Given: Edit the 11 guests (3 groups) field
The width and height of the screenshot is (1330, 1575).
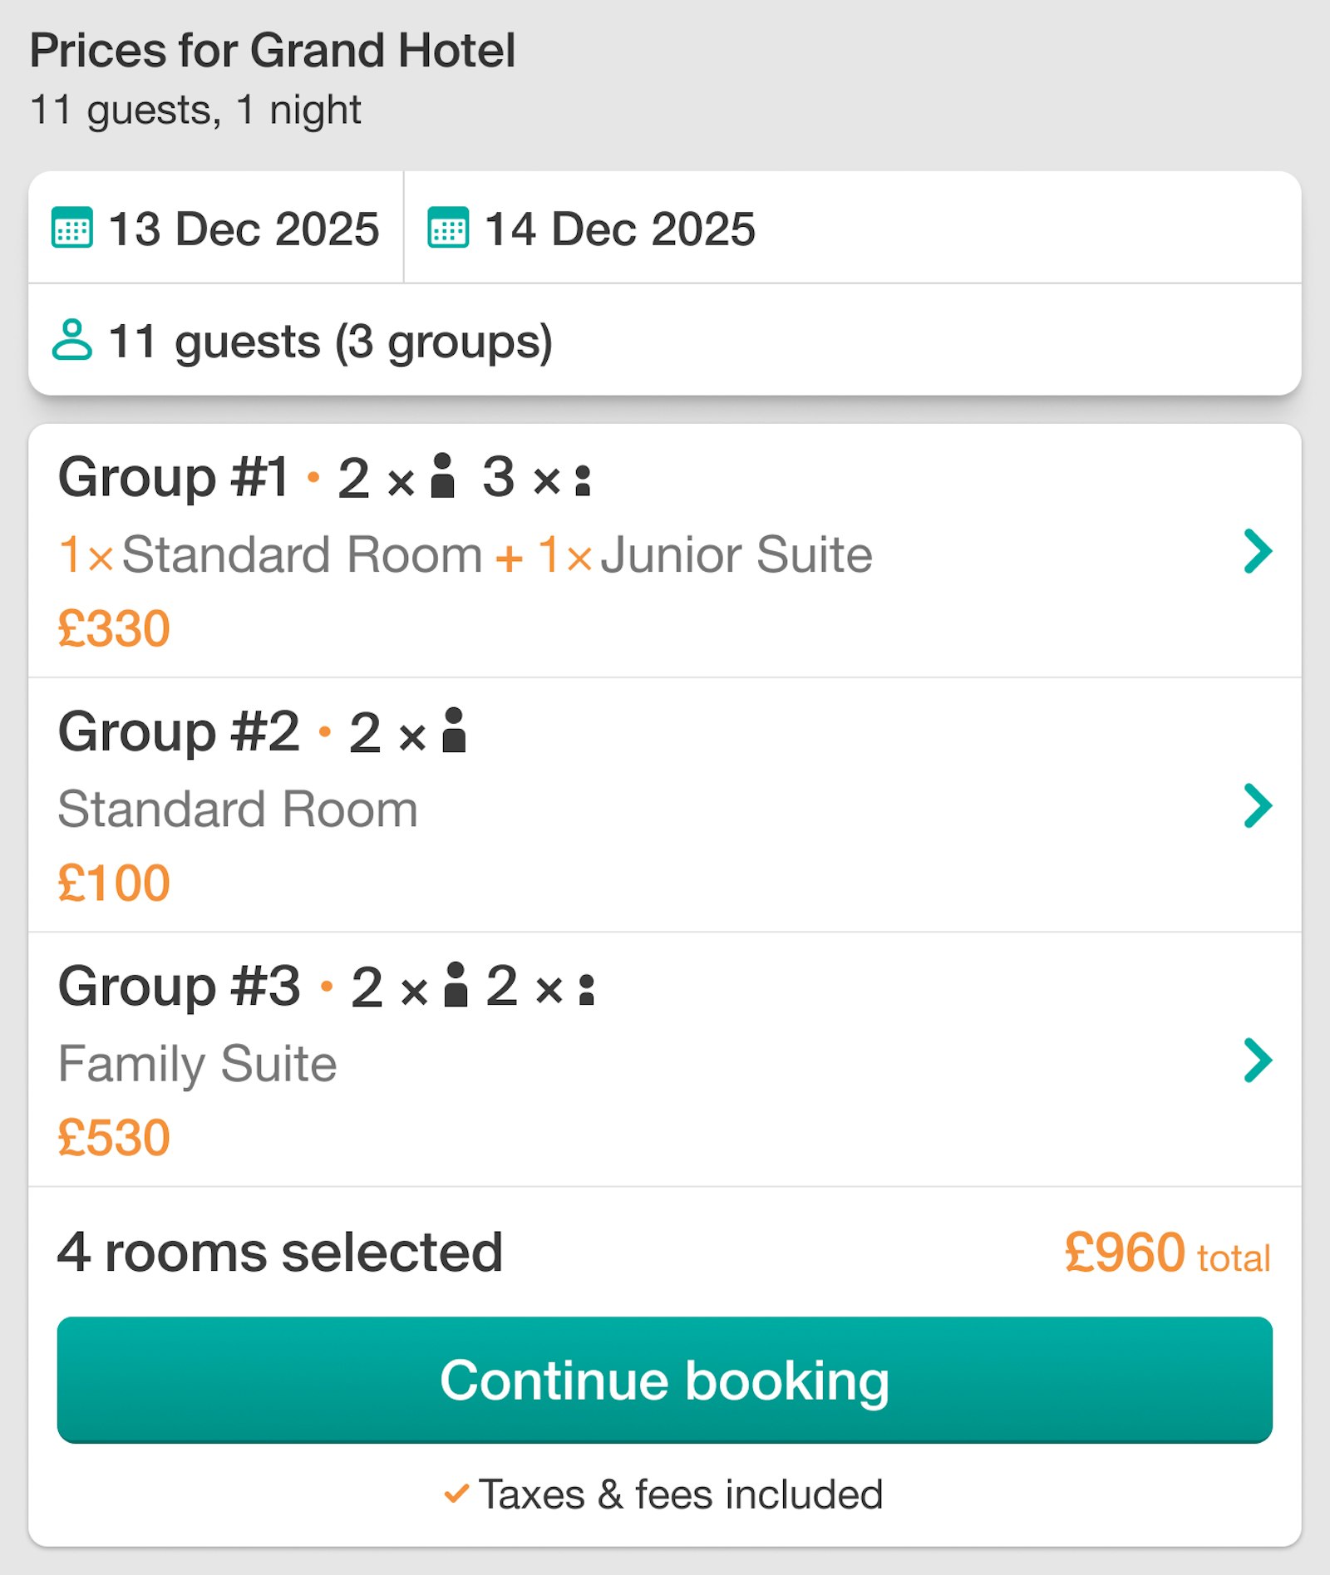Looking at the screenshot, I should pos(330,342).
